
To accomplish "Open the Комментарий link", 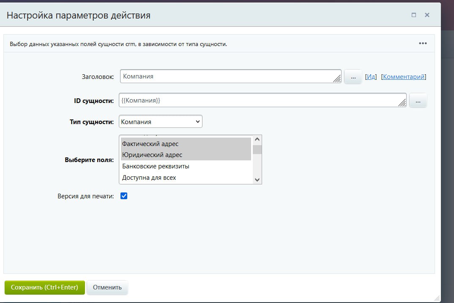I will coord(403,77).
